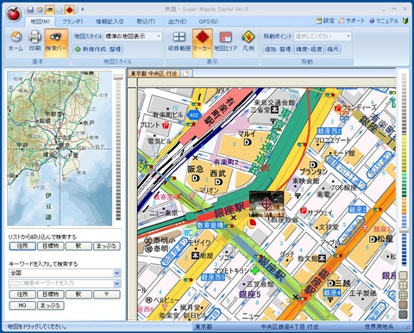Adjust the main map scale slider handle

click(404, 230)
